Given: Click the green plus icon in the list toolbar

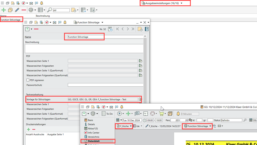Looking at the screenshot, I should [x=4, y=10].
